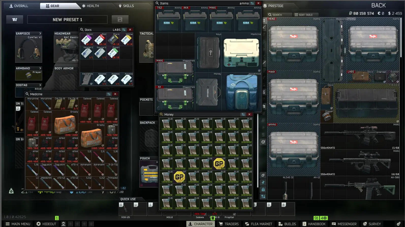Click the NEW PRESET 1 name field

(x=67, y=20)
